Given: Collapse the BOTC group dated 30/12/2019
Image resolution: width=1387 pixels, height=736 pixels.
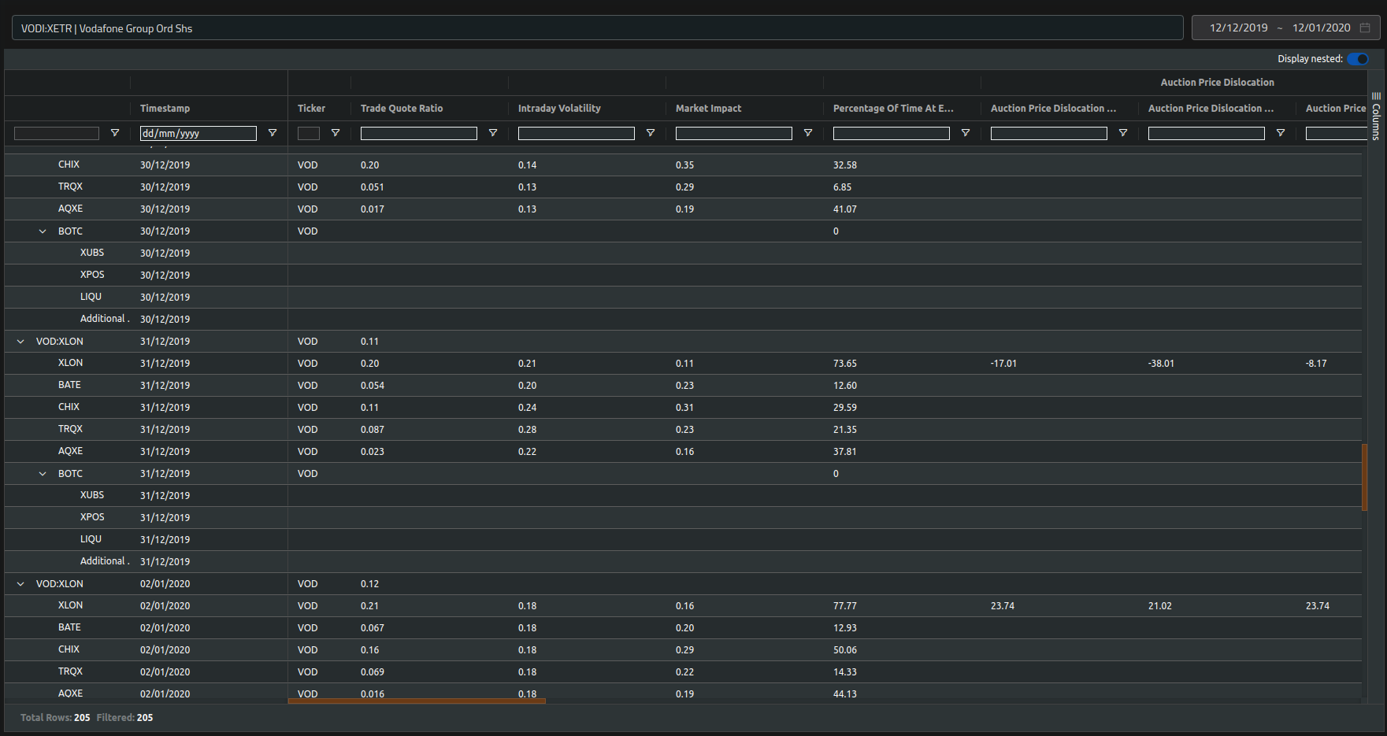Looking at the screenshot, I should pyautogui.click(x=43, y=231).
